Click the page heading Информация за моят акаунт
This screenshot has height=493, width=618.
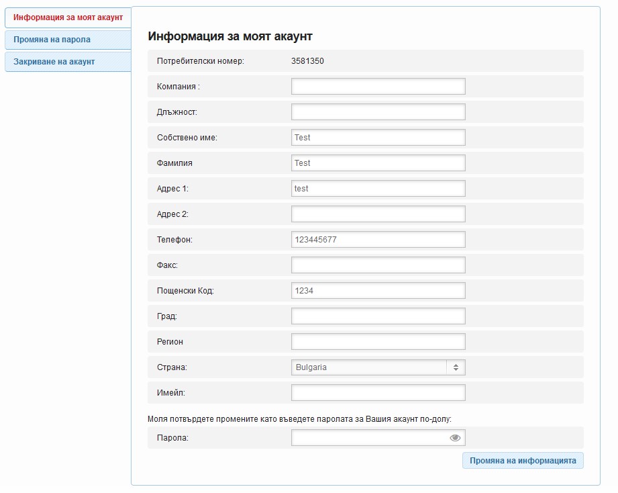(230, 36)
